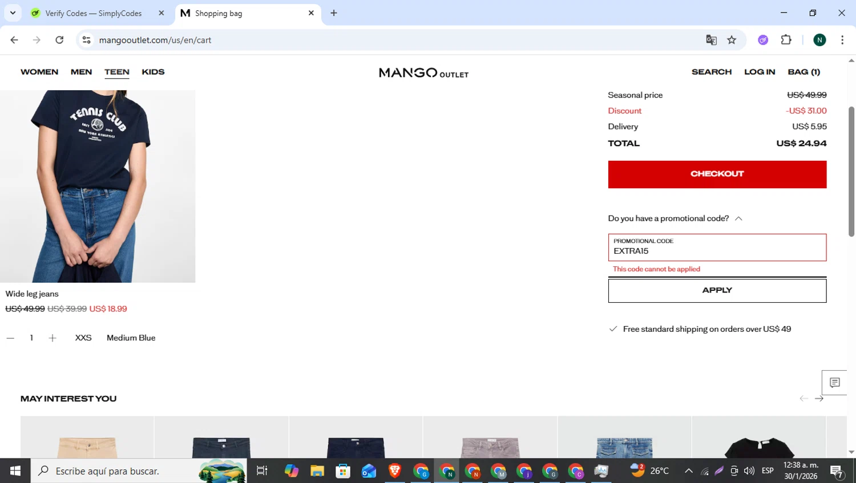Increase jeans quantity with the plus icon
The height and width of the screenshot is (483, 856).
click(53, 338)
